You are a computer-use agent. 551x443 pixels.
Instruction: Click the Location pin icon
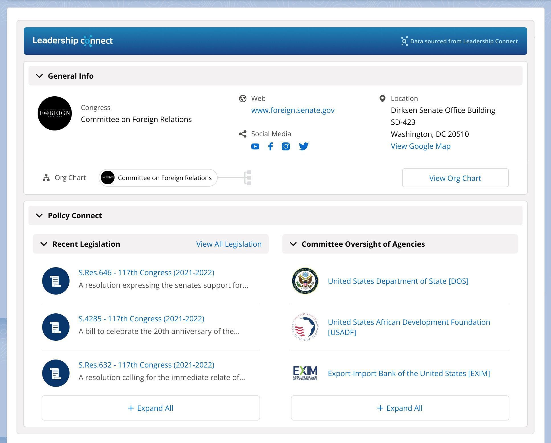382,99
